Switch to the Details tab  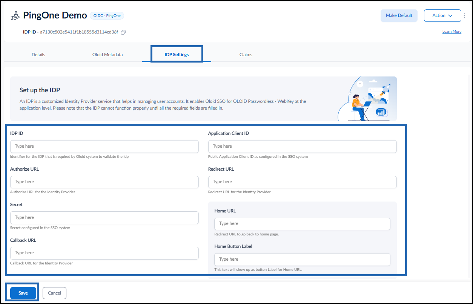coord(38,55)
